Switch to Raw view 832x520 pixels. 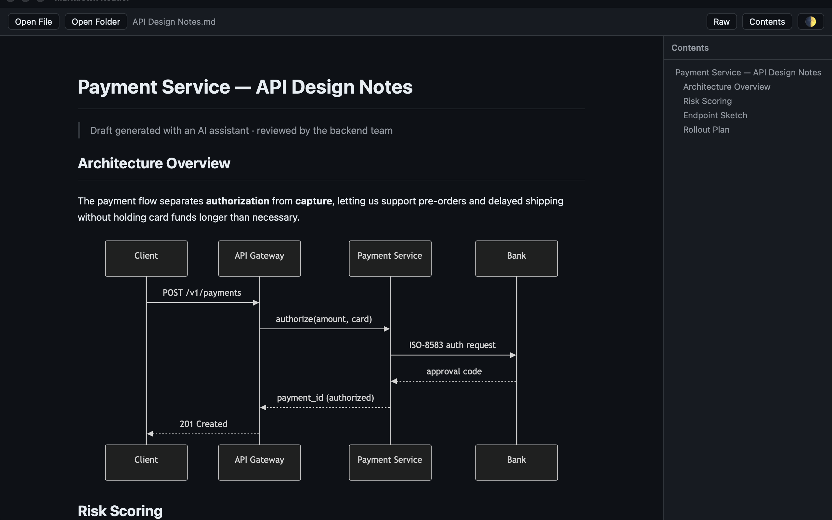point(721,22)
